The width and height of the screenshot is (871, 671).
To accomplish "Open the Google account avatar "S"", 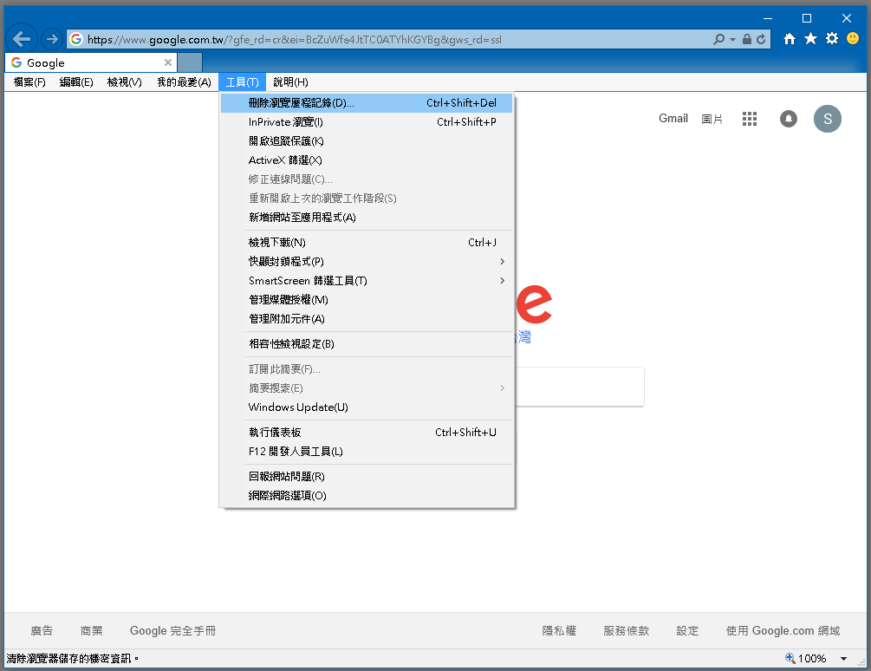I will [x=827, y=119].
